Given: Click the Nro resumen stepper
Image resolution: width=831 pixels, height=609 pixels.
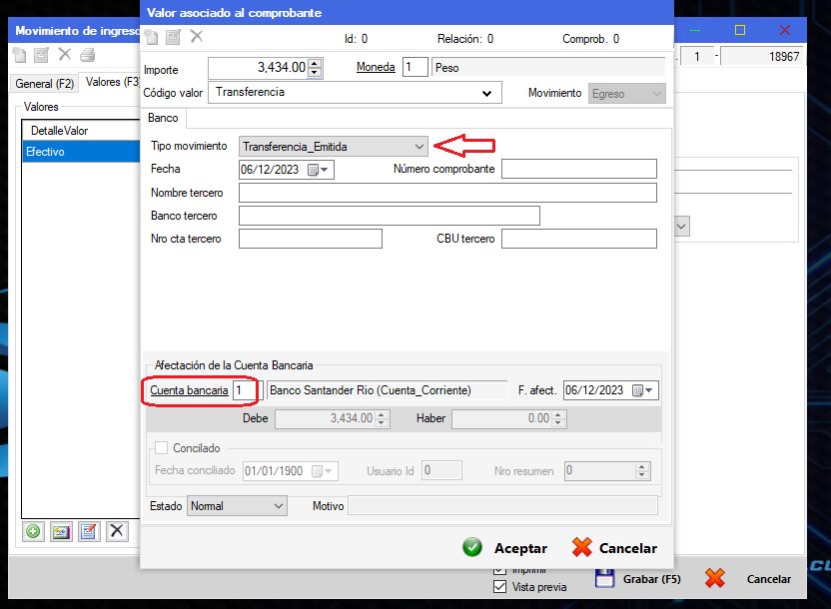Looking at the screenshot, I should (642, 470).
